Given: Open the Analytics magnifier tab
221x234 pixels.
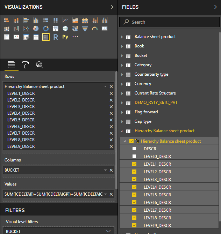Looking at the screenshot, I should click(x=40, y=65).
